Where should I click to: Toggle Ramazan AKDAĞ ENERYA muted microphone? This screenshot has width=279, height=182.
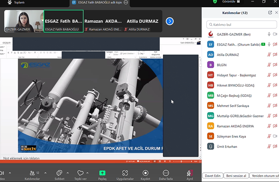click(269, 126)
